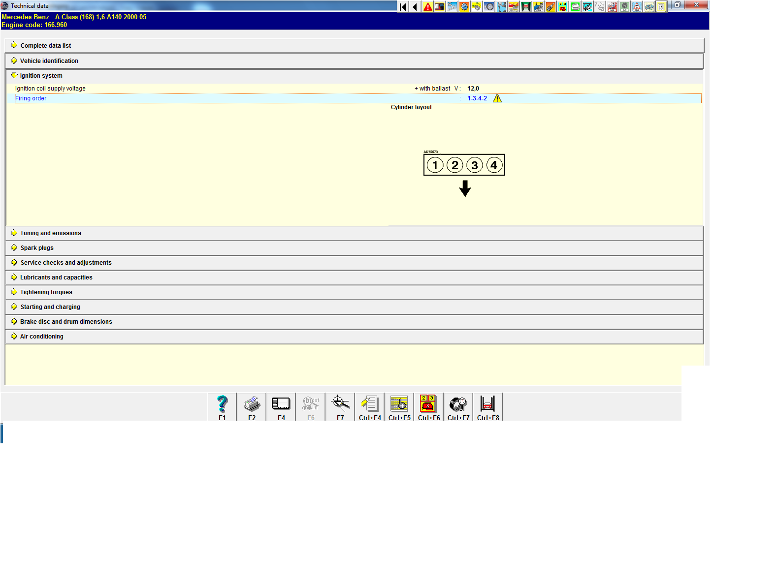Viewport: 778px width, 585px height.
Task: Select the yellow 2-3 engine toolbar icon
Action: click(563, 6)
